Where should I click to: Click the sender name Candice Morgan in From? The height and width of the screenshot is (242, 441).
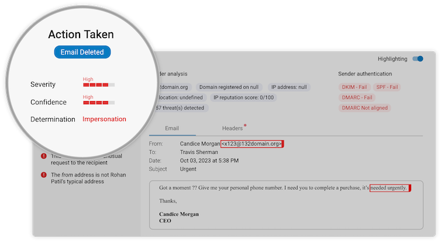point(200,144)
